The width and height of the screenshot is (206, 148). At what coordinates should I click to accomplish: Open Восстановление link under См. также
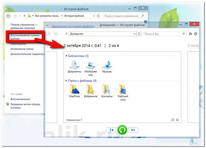click(20, 99)
